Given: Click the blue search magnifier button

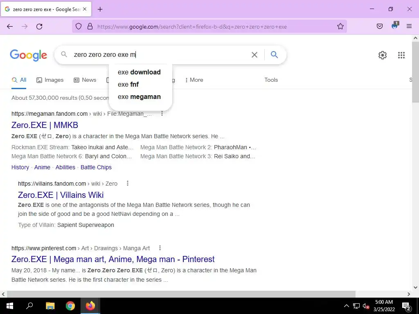Looking at the screenshot, I should pyautogui.click(x=274, y=54).
